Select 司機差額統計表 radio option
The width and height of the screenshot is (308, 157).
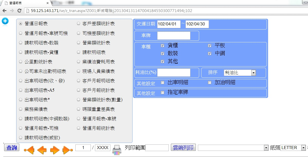pos(78,33)
